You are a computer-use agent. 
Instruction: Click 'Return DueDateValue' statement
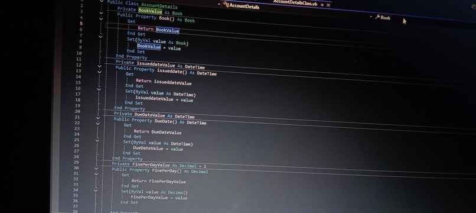coord(158,132)
